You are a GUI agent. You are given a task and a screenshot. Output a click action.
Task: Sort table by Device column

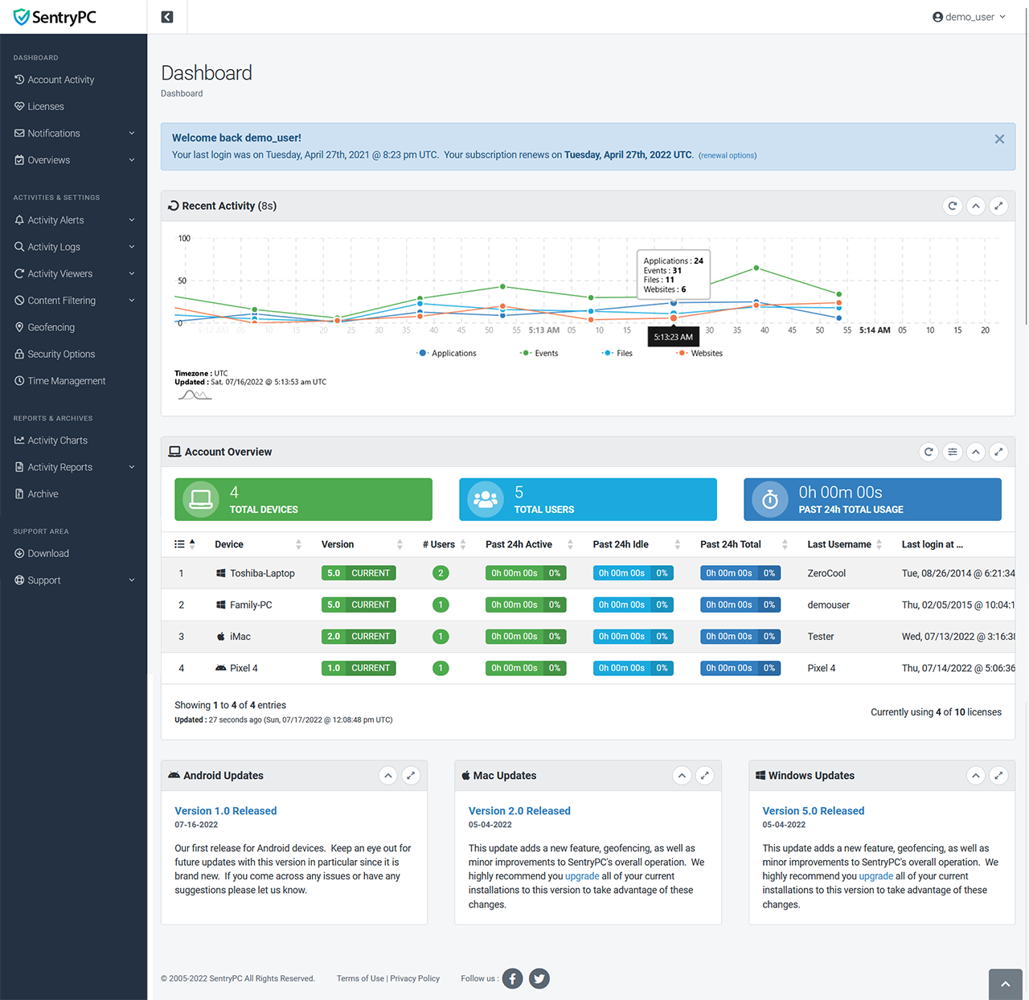click(258, 544)
